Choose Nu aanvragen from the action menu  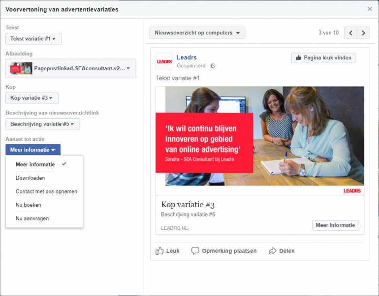click(x=44, y=218)
